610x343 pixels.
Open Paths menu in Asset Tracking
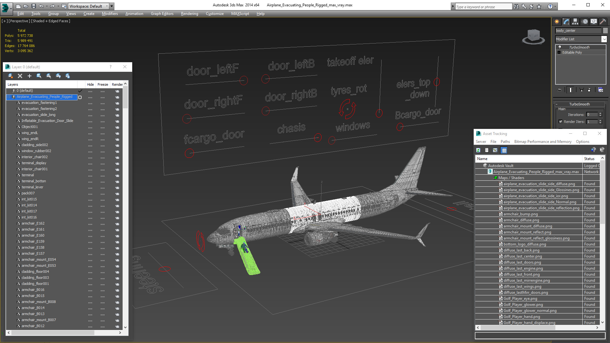(x=505, y=142)
